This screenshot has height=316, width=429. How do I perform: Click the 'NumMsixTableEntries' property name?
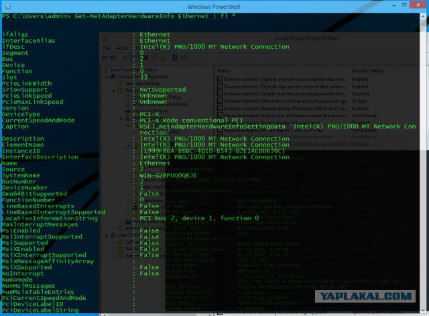[38, 292]
